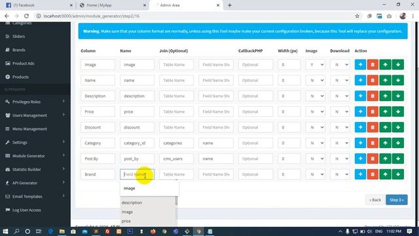Delete the Price row
This screenshot has width=419, height=236.
373,111
